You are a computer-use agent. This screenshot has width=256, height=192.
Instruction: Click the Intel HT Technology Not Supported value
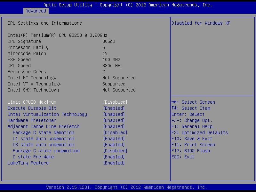point(119,78)
